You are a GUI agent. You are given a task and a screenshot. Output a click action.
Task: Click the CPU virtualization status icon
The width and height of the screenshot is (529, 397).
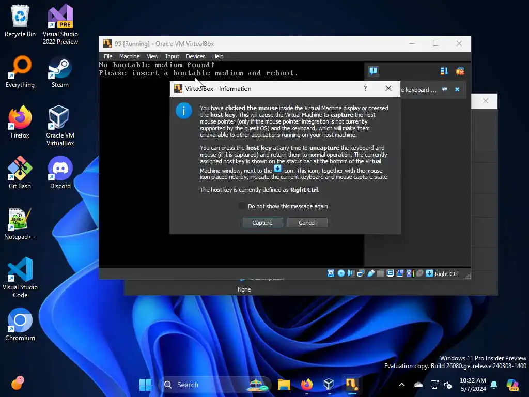(410, 273)
